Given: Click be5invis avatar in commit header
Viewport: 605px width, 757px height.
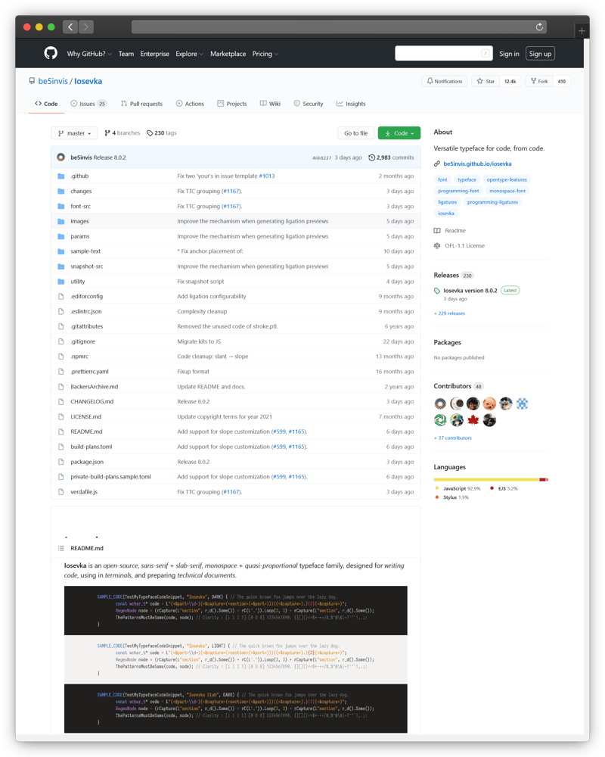Looking at the screenshot, I should [60, 157].
